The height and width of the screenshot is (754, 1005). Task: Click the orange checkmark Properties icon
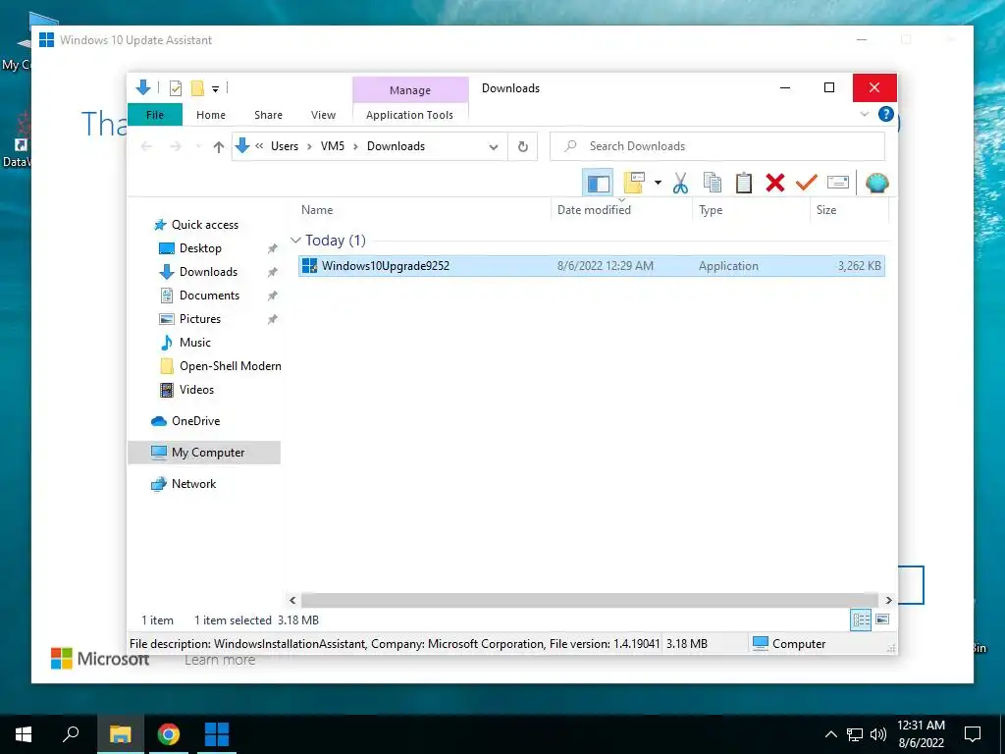pos(807,183)
